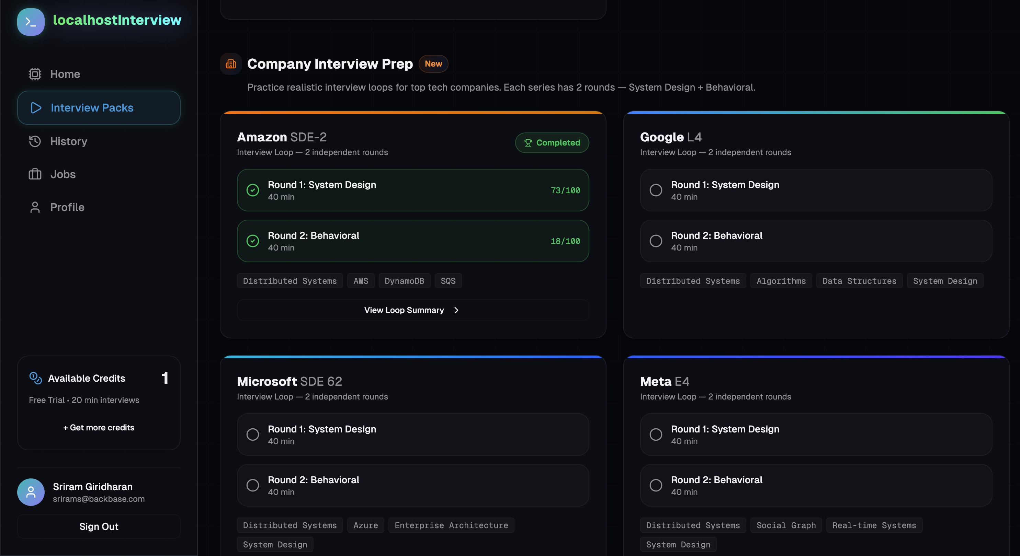The width and height of the screenshot is (1020, 556).
Task: Click the chevron next to View Loop Summary
Action: (456, 310)
